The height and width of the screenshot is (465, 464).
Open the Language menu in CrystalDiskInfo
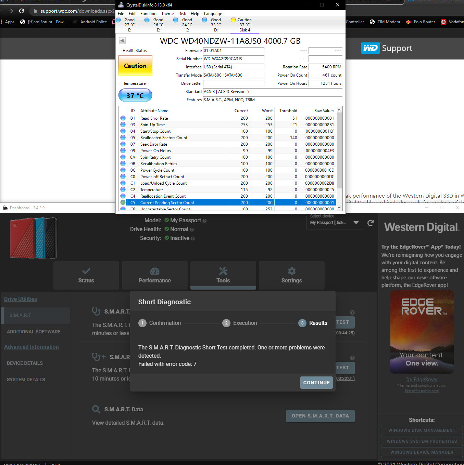point(213,14)
